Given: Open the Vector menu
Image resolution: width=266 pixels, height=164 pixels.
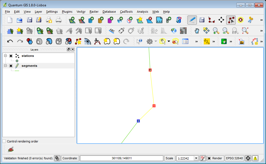Looking at the screenshot, I should coord(81,12).
